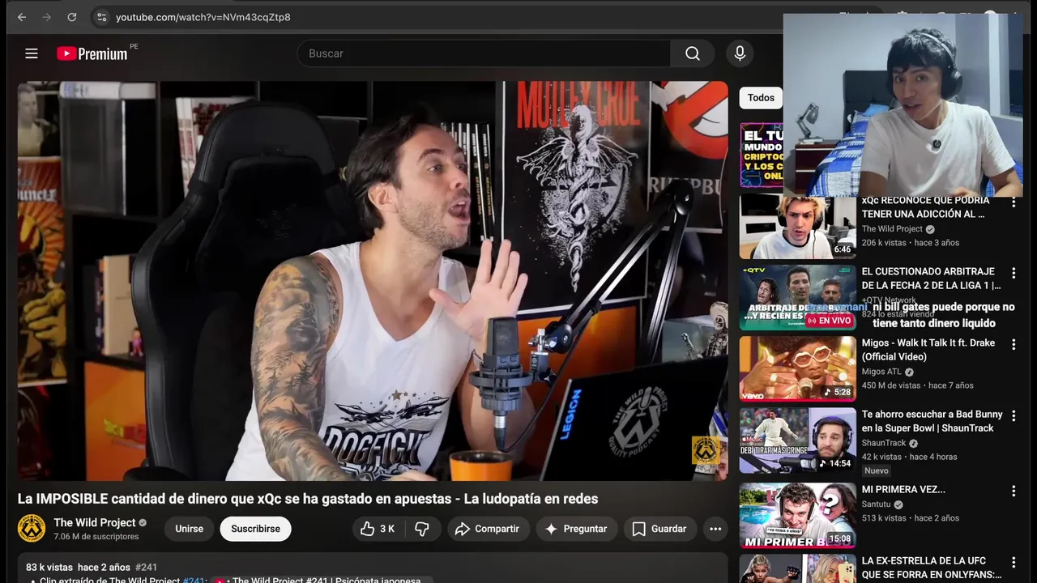Open title LA EX-ESTRELLA DE LA UFC

[x=932, y=568]
